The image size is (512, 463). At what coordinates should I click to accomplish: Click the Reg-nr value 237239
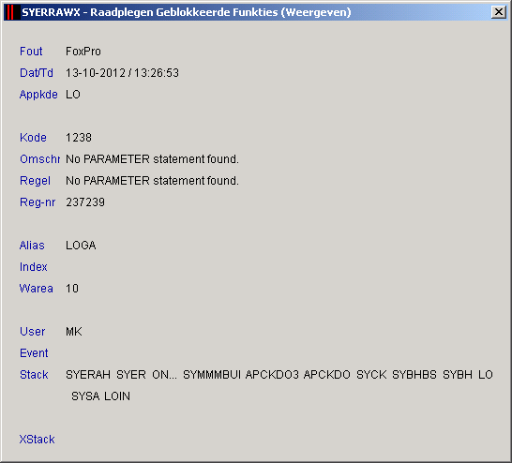point(85,202)
